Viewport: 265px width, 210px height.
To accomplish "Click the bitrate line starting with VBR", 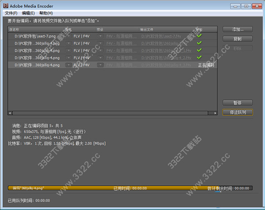I will [x=65, y=144].
